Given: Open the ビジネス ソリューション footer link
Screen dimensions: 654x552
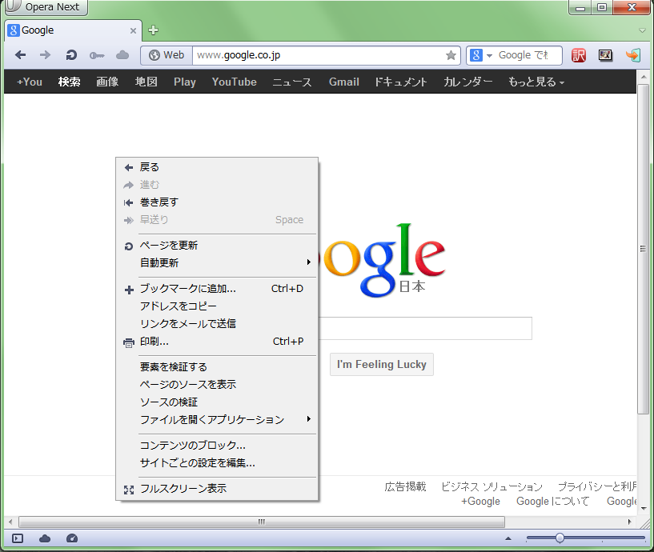Looking at the screenshot, I should coord(492,486).
